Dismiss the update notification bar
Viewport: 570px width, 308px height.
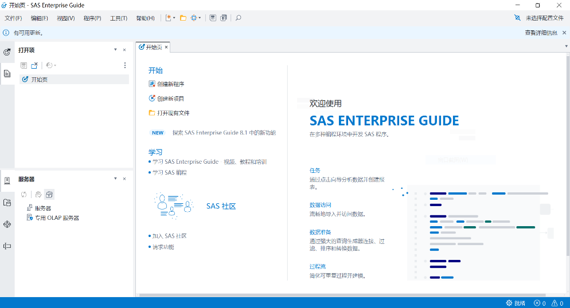pyautogui.click(x=564, y=33)
